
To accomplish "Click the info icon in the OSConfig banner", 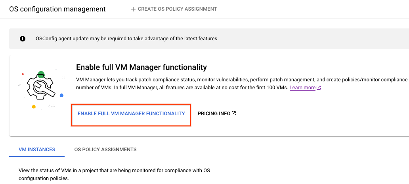I will [x=23, y=39].
